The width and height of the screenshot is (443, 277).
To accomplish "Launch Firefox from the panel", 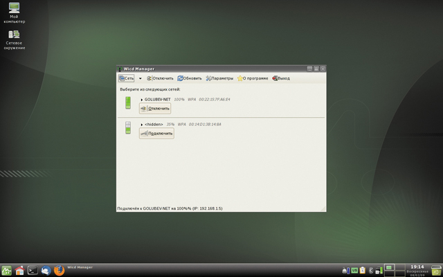I will tap(59, 271).
